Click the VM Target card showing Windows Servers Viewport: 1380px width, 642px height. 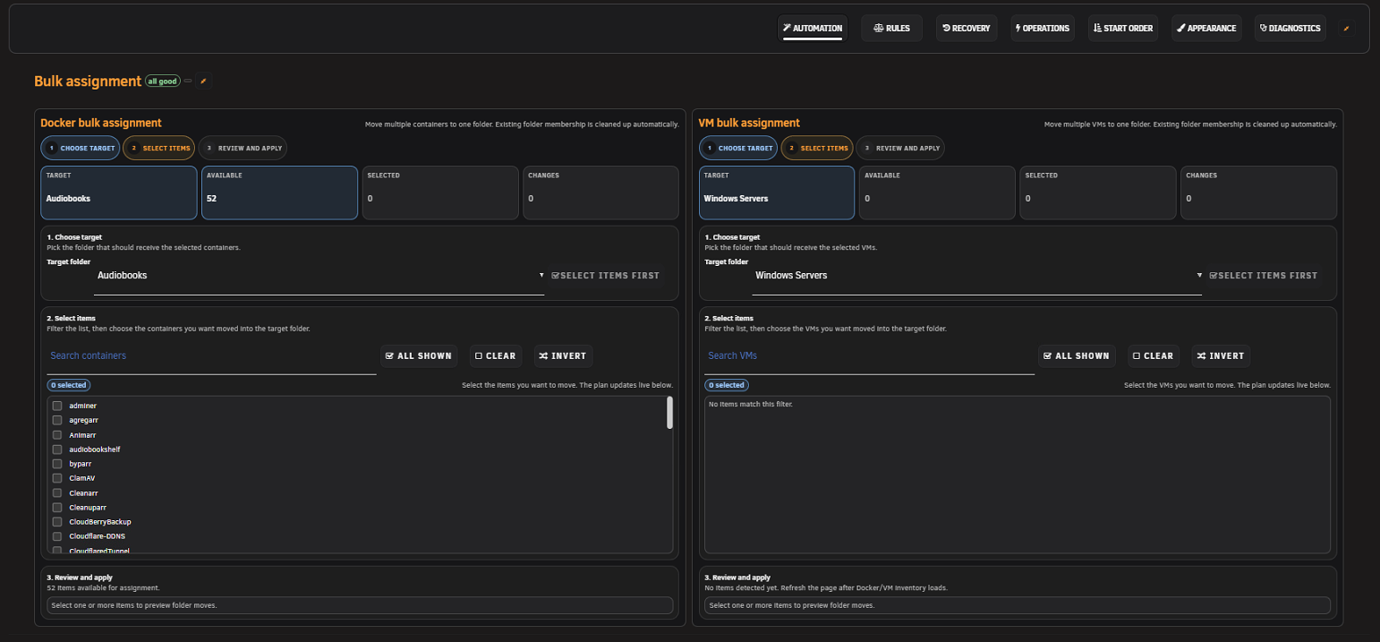777,193
